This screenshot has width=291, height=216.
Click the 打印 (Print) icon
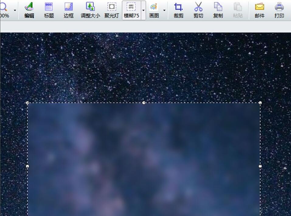tap(279, 7)
